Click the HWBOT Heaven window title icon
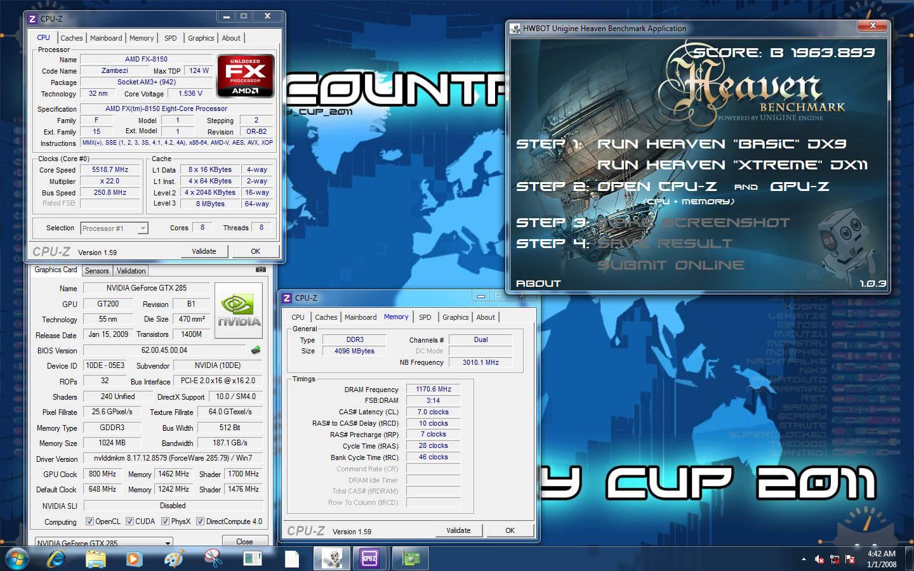 [x=515, y=29]
